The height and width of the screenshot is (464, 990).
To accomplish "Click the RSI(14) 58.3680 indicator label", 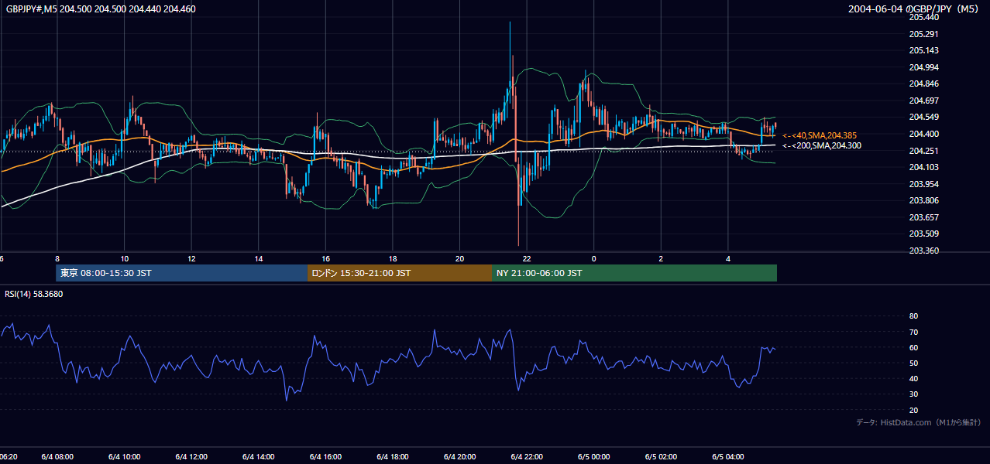I will [35, 294].
